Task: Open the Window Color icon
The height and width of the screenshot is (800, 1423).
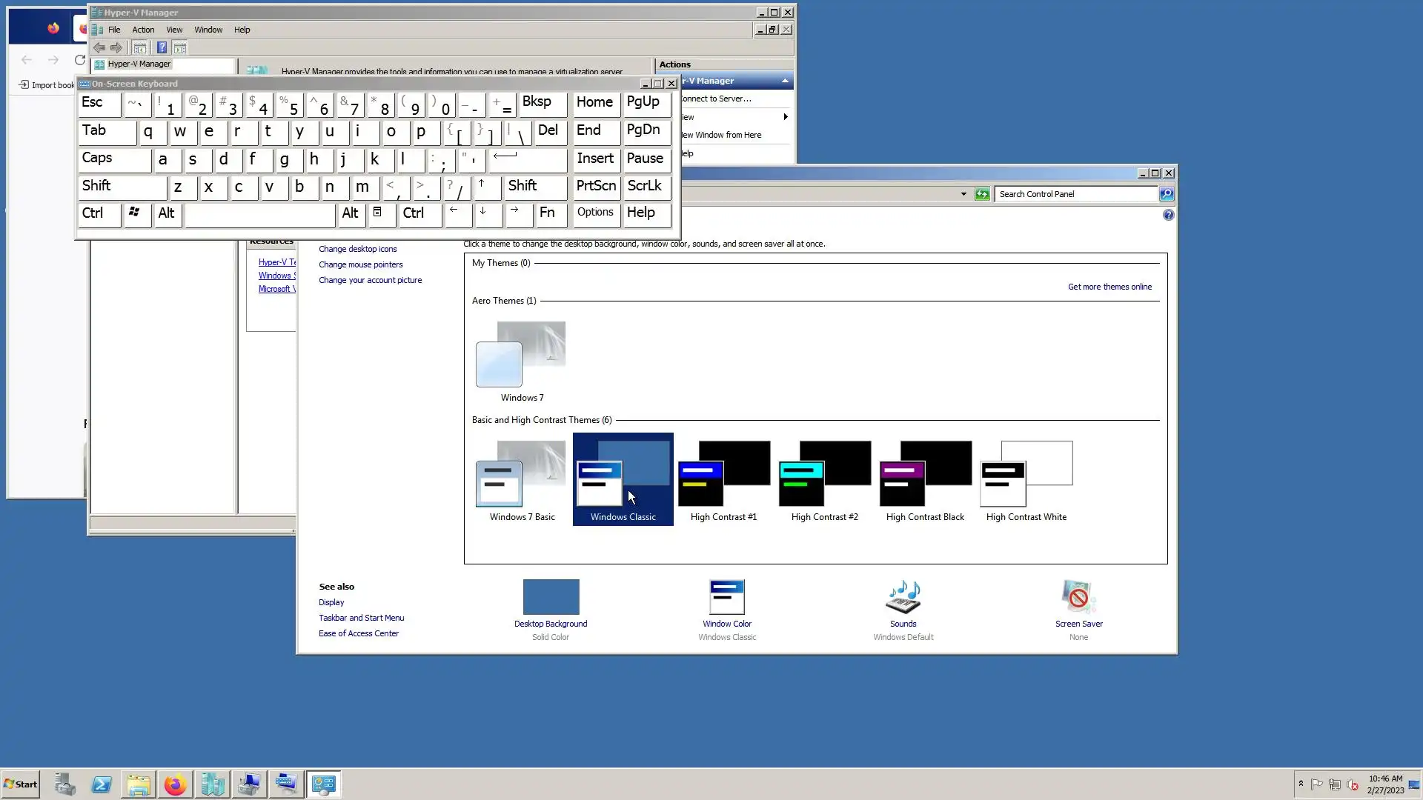Action: pyautogui.click(x=726, y=598)
